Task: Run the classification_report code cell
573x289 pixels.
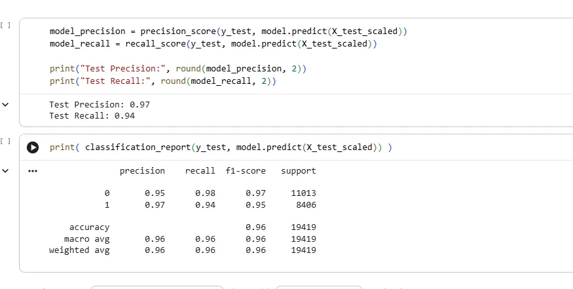Action: [x=33, y=147]
